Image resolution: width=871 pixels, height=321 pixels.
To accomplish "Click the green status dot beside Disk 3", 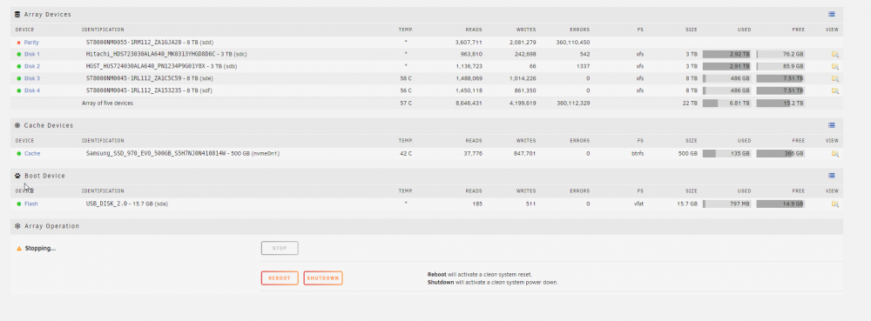I will [x=19, y=78].
